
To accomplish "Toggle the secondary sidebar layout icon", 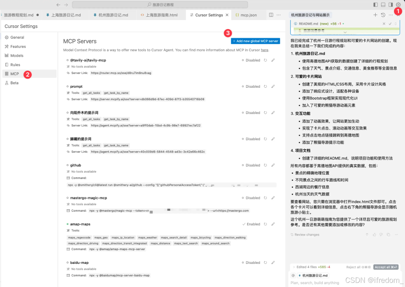I will (390, 4).
